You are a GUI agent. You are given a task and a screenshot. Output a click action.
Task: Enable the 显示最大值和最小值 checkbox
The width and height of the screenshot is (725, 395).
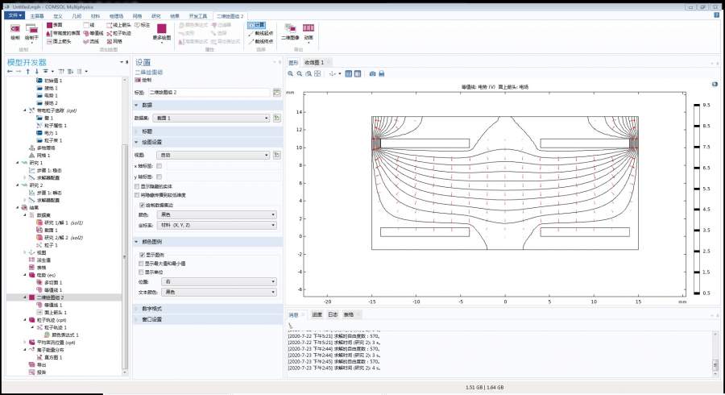[143, 263]
